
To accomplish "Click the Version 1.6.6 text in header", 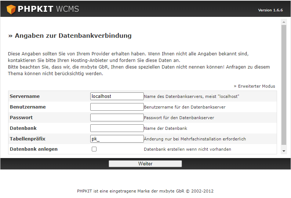I will click(270, 10).
